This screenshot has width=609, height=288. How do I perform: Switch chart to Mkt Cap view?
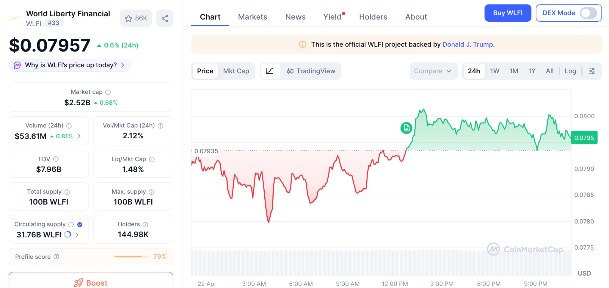[x=236, y=71]
